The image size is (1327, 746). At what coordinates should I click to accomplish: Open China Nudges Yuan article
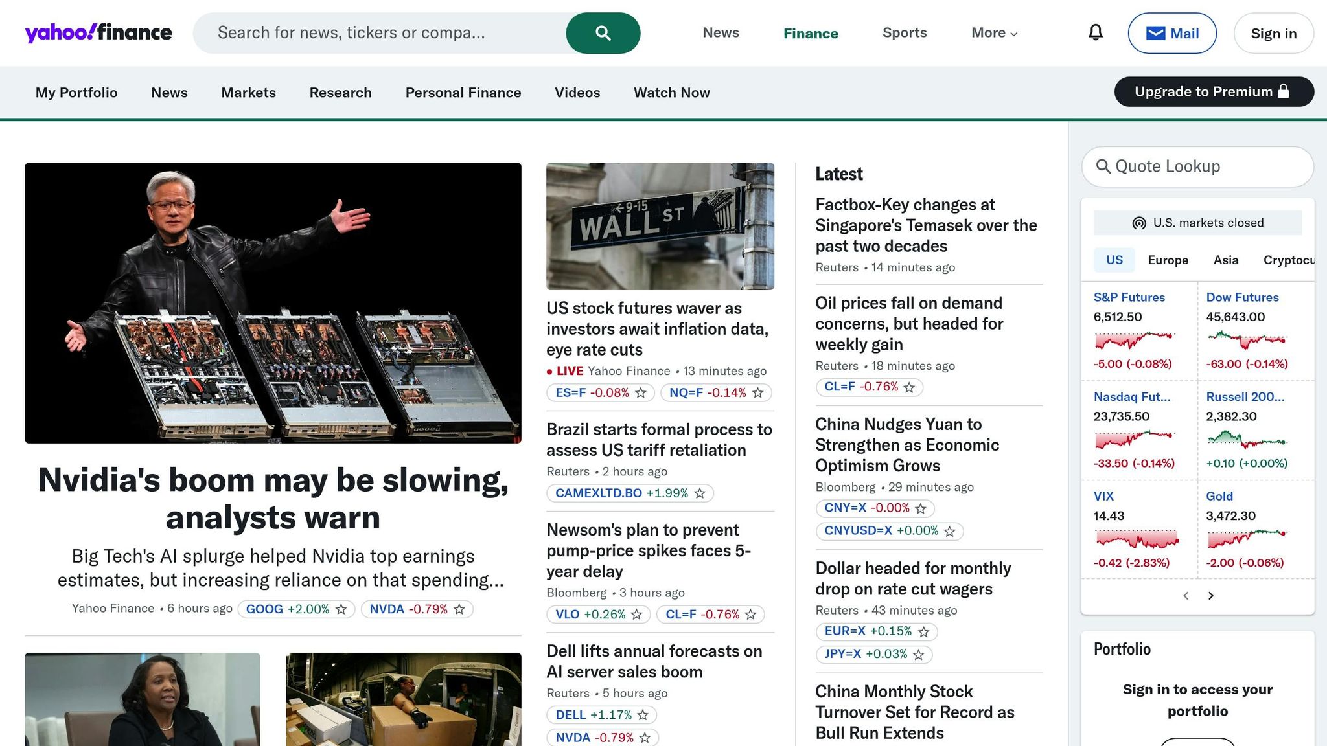click(907, 445)
